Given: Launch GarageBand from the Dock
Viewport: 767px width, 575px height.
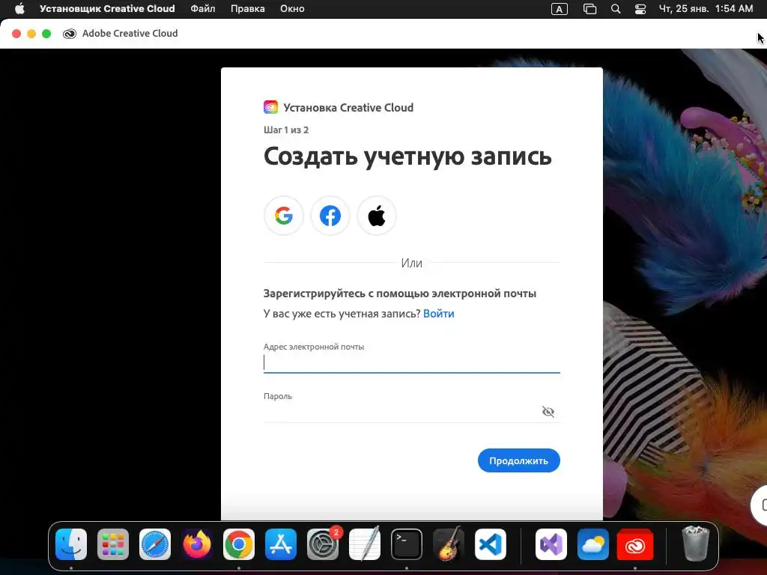Looking at the screenshot, I should point(449,544).
